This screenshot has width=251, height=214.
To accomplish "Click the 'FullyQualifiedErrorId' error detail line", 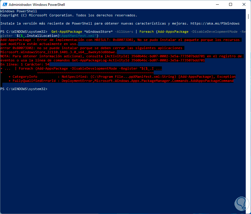I will coord(121,81).
